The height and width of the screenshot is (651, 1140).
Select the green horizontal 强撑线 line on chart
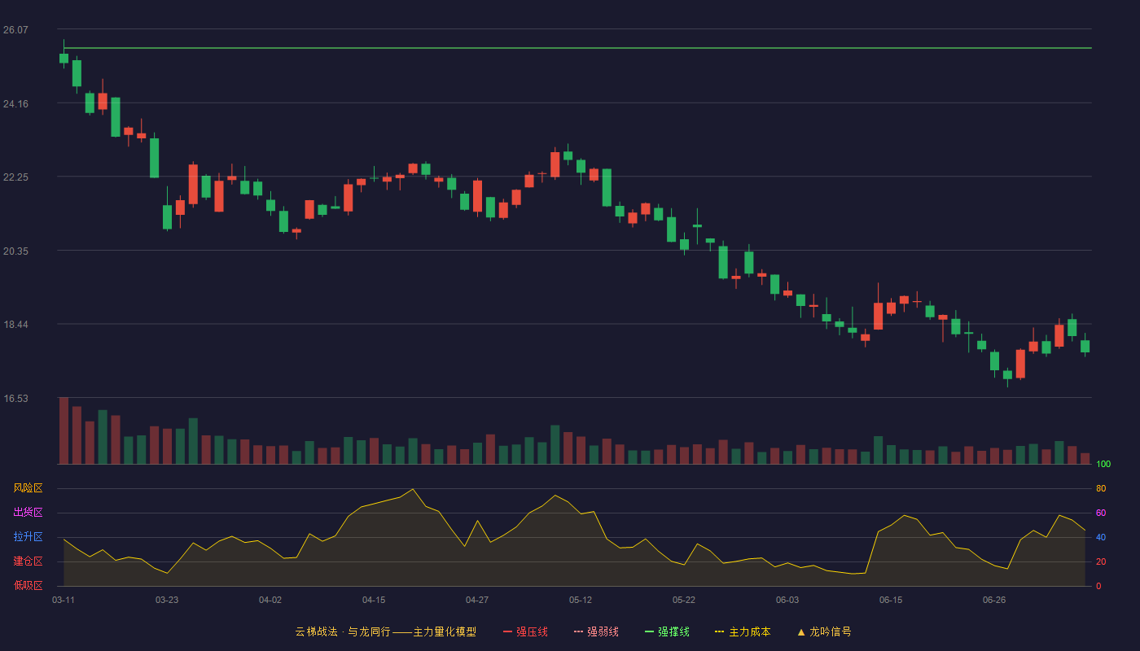[577, 48]
